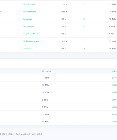Open order code starting with ZPXD
This screenshot has width=117, height=140.
[115, 122]
